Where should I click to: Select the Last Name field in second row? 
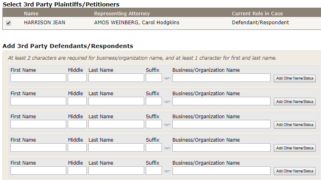(x=116, y=101)
